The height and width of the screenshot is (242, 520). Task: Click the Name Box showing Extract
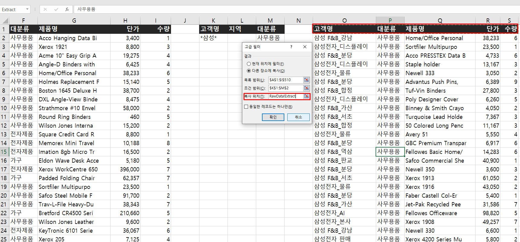[13, 9]
